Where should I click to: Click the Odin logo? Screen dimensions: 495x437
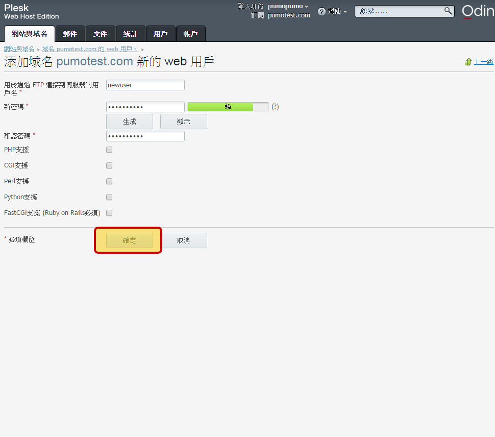click(478, 11)
